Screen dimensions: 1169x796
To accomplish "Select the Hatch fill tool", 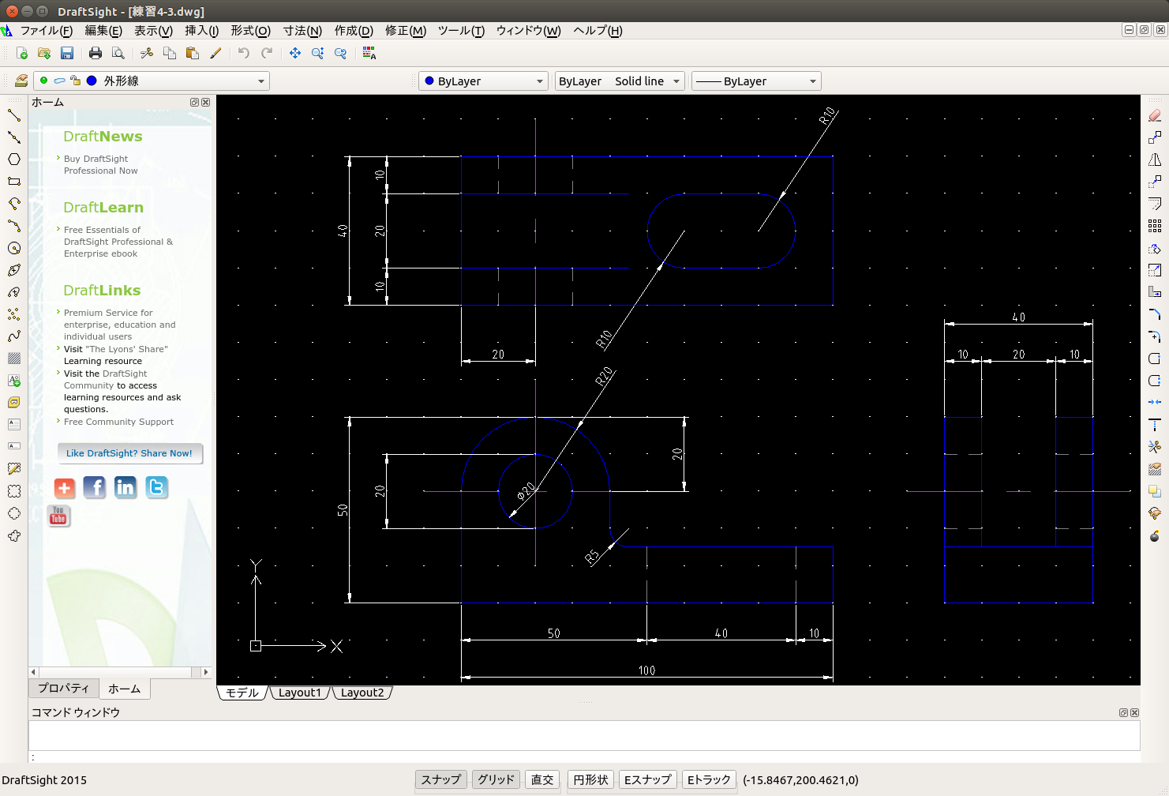I will 14,359.
